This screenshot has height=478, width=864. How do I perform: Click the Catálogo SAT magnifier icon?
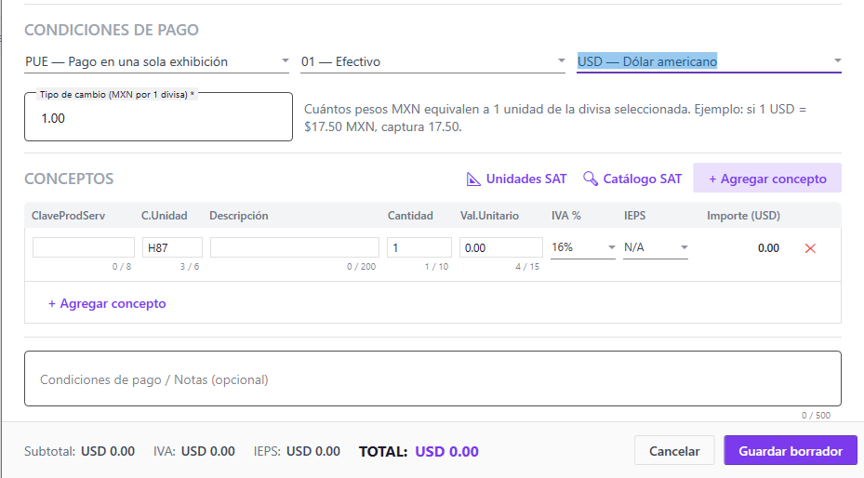pyautogui.click(x=591, y=179)
